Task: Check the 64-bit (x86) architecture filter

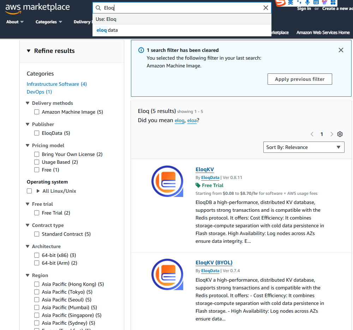Action: point(37,255)
